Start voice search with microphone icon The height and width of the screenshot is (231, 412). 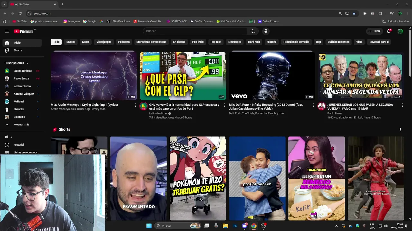[x=266, y=31]
